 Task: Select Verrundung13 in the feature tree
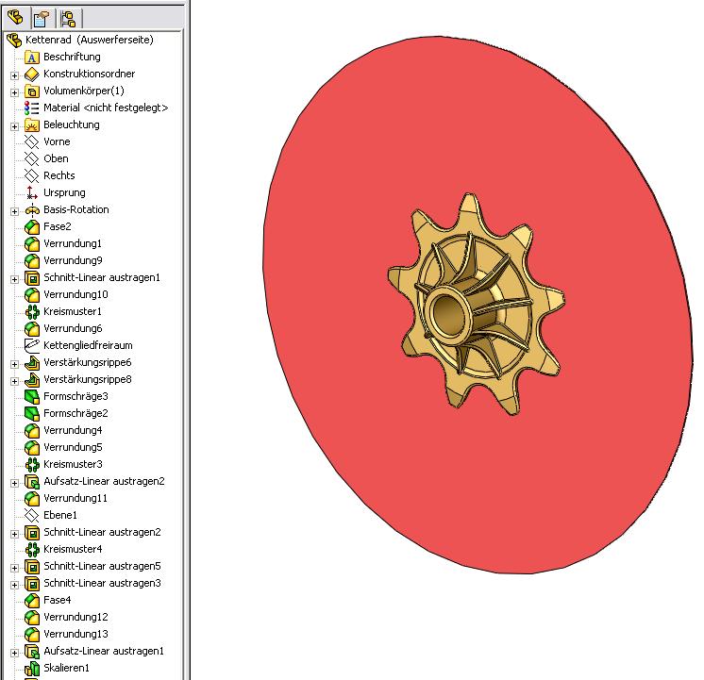tap(75, 634)
